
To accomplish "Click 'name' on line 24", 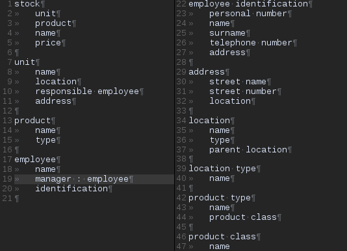I will tap(220, 23).
